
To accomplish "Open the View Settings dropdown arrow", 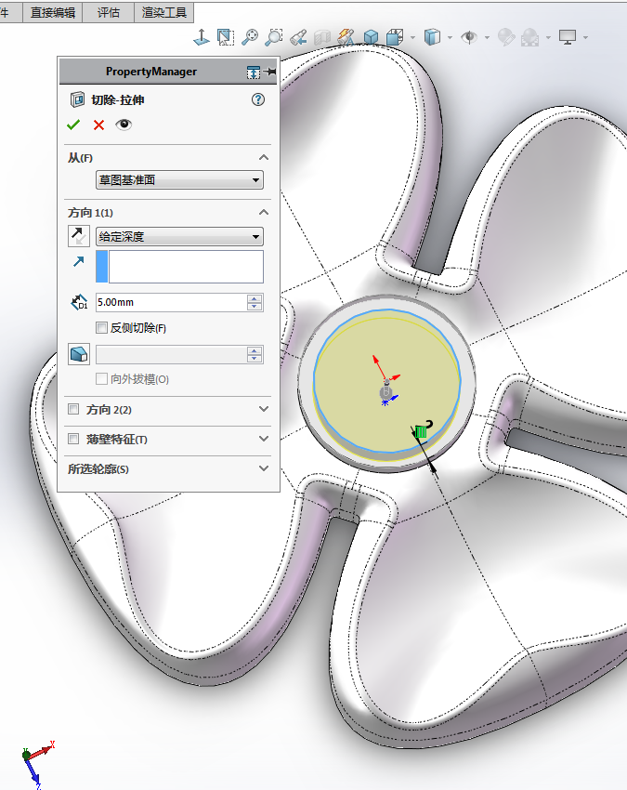I will [585, 37].
